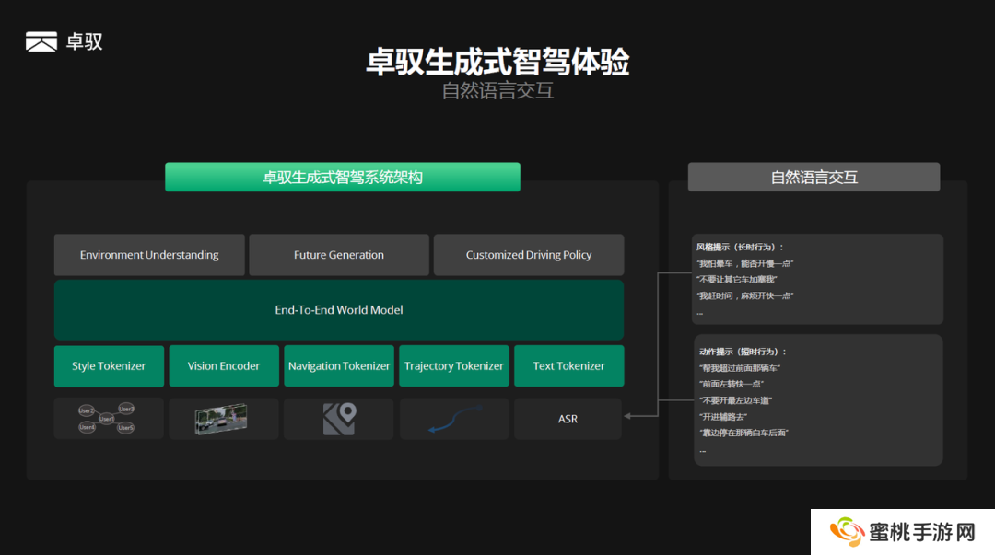Viewport: 995px width, 555px height.
Task: Select the curved trajectory arrow icon
Action: [453, 419]
